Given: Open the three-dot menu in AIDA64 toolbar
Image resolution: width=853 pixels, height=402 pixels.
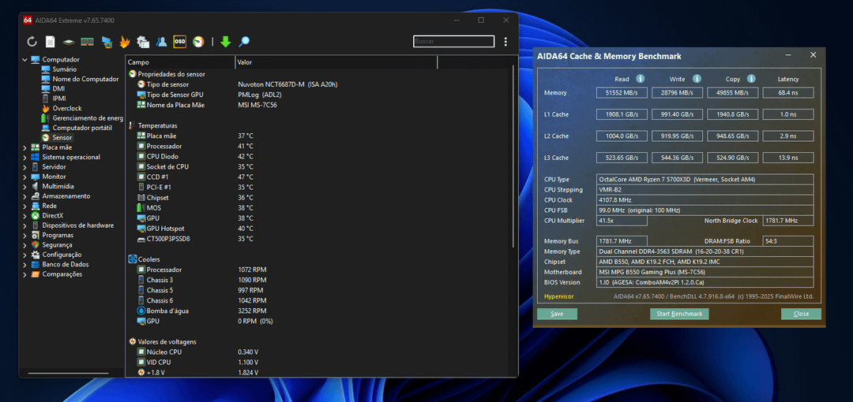Looking at the screenshot, I should pos(506,41).
